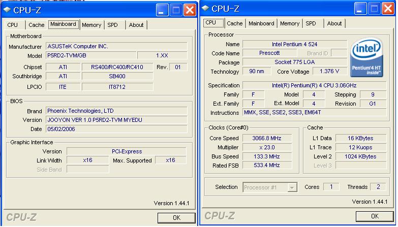Viewport: 398px width, 227px height.
Task: Click chipset Rev. value 01
Action: point(178,67)
